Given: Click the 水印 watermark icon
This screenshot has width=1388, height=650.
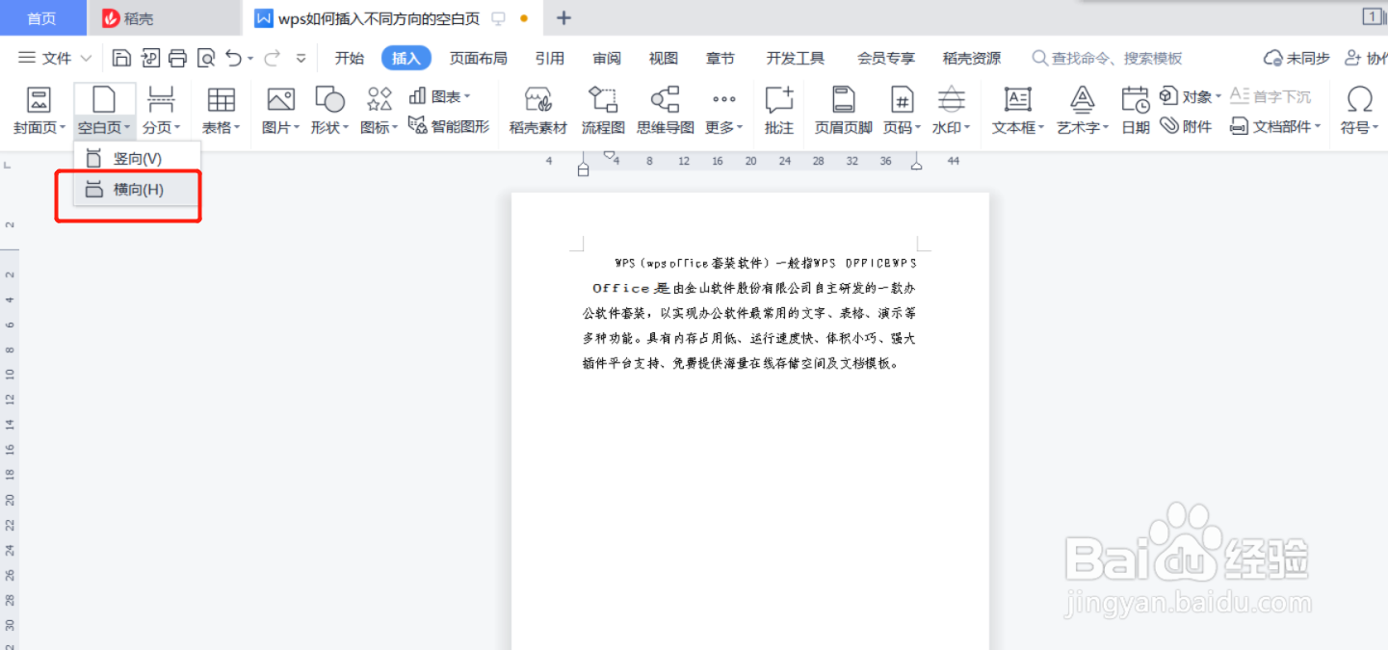Looking at the screenshot, I should pyautogui.click(x=952, y=99).
